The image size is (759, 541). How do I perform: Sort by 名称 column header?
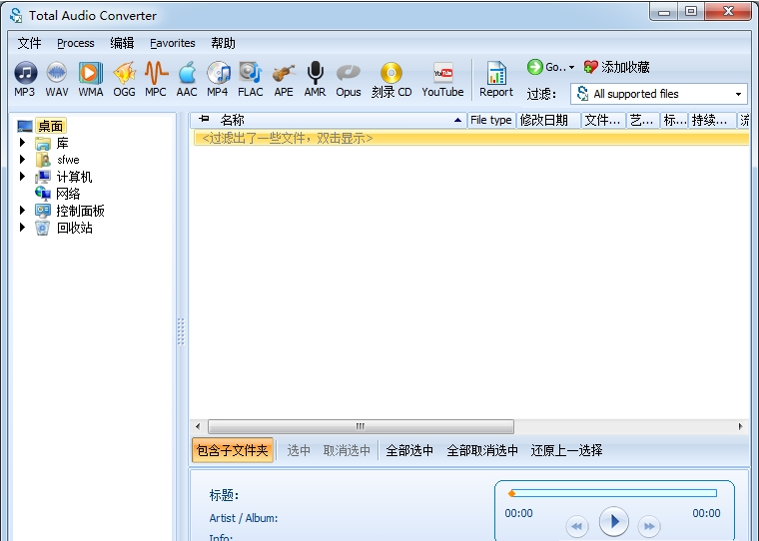coord(233,120)
